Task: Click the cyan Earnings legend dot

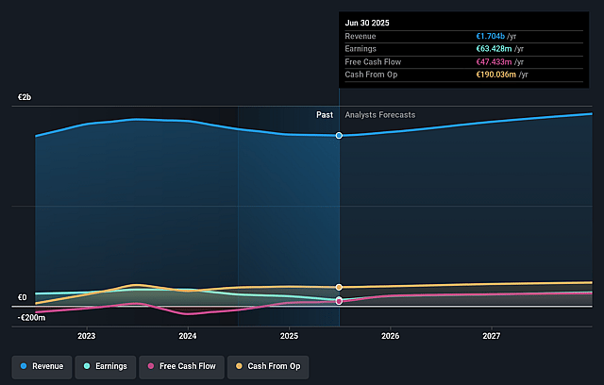Action: (87, 366)
